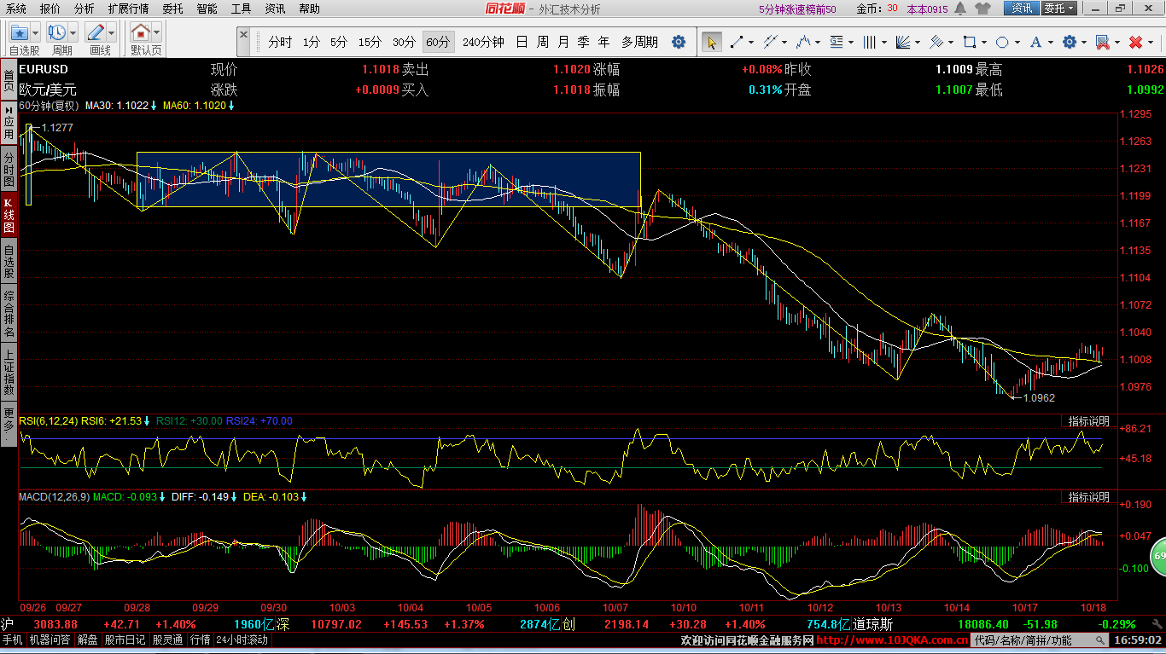Switch chart to 15分 period
Image resolution: width=1166 pixels, height=654 pixels.
pyautogui.click(x=370, y=42)
